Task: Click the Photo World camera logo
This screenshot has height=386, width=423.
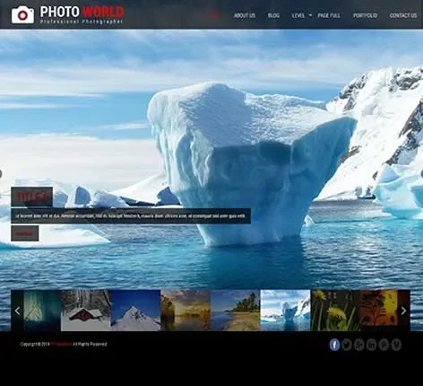Action: pyautogui.click(x=22, y=14)
